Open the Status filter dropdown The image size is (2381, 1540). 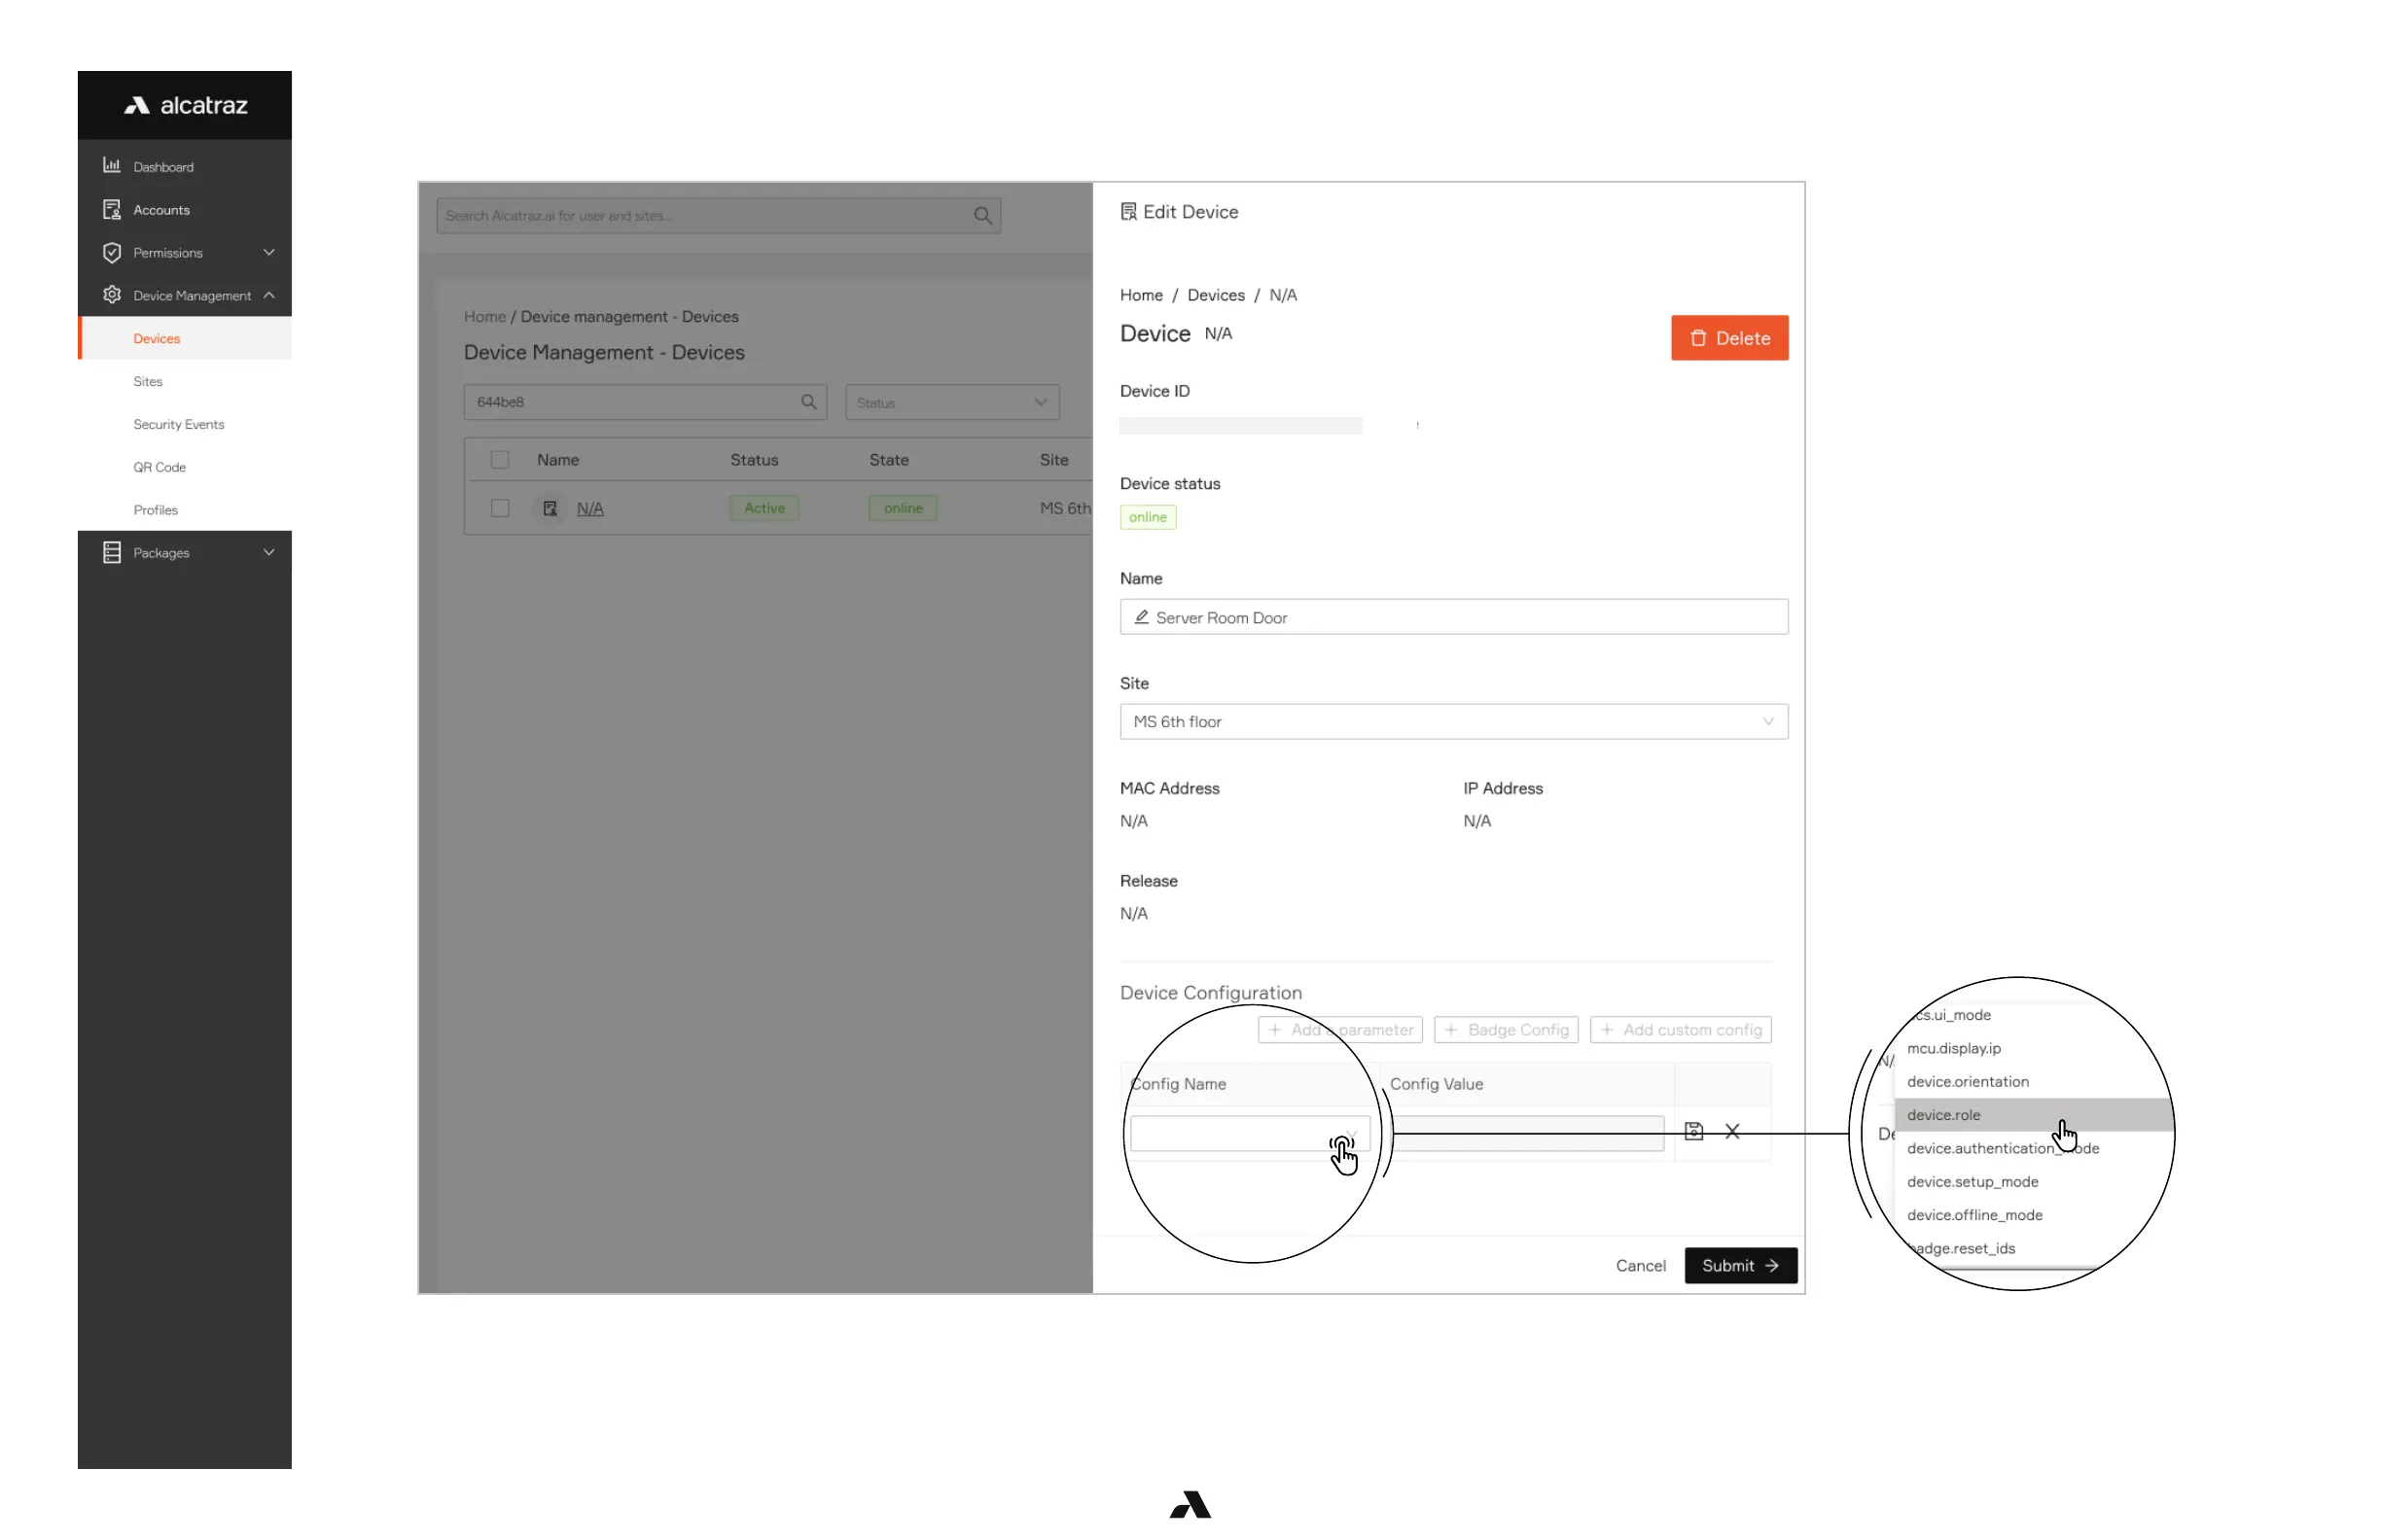[x=950, y=402]
